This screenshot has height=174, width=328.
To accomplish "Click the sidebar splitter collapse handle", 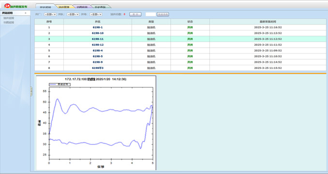I will coord(31,91).
